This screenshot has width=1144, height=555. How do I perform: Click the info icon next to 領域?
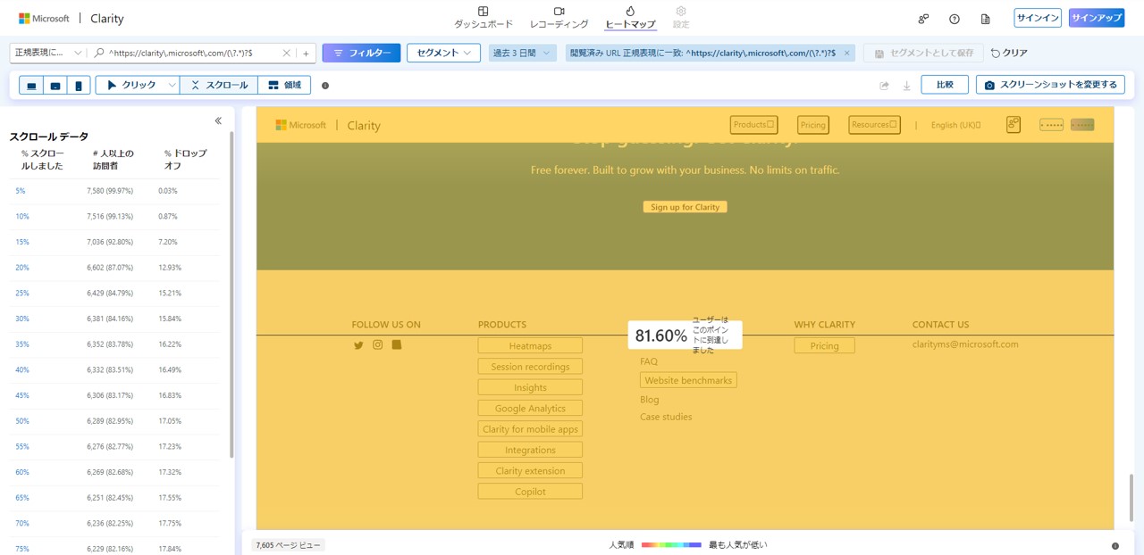[x=325, y=86]
